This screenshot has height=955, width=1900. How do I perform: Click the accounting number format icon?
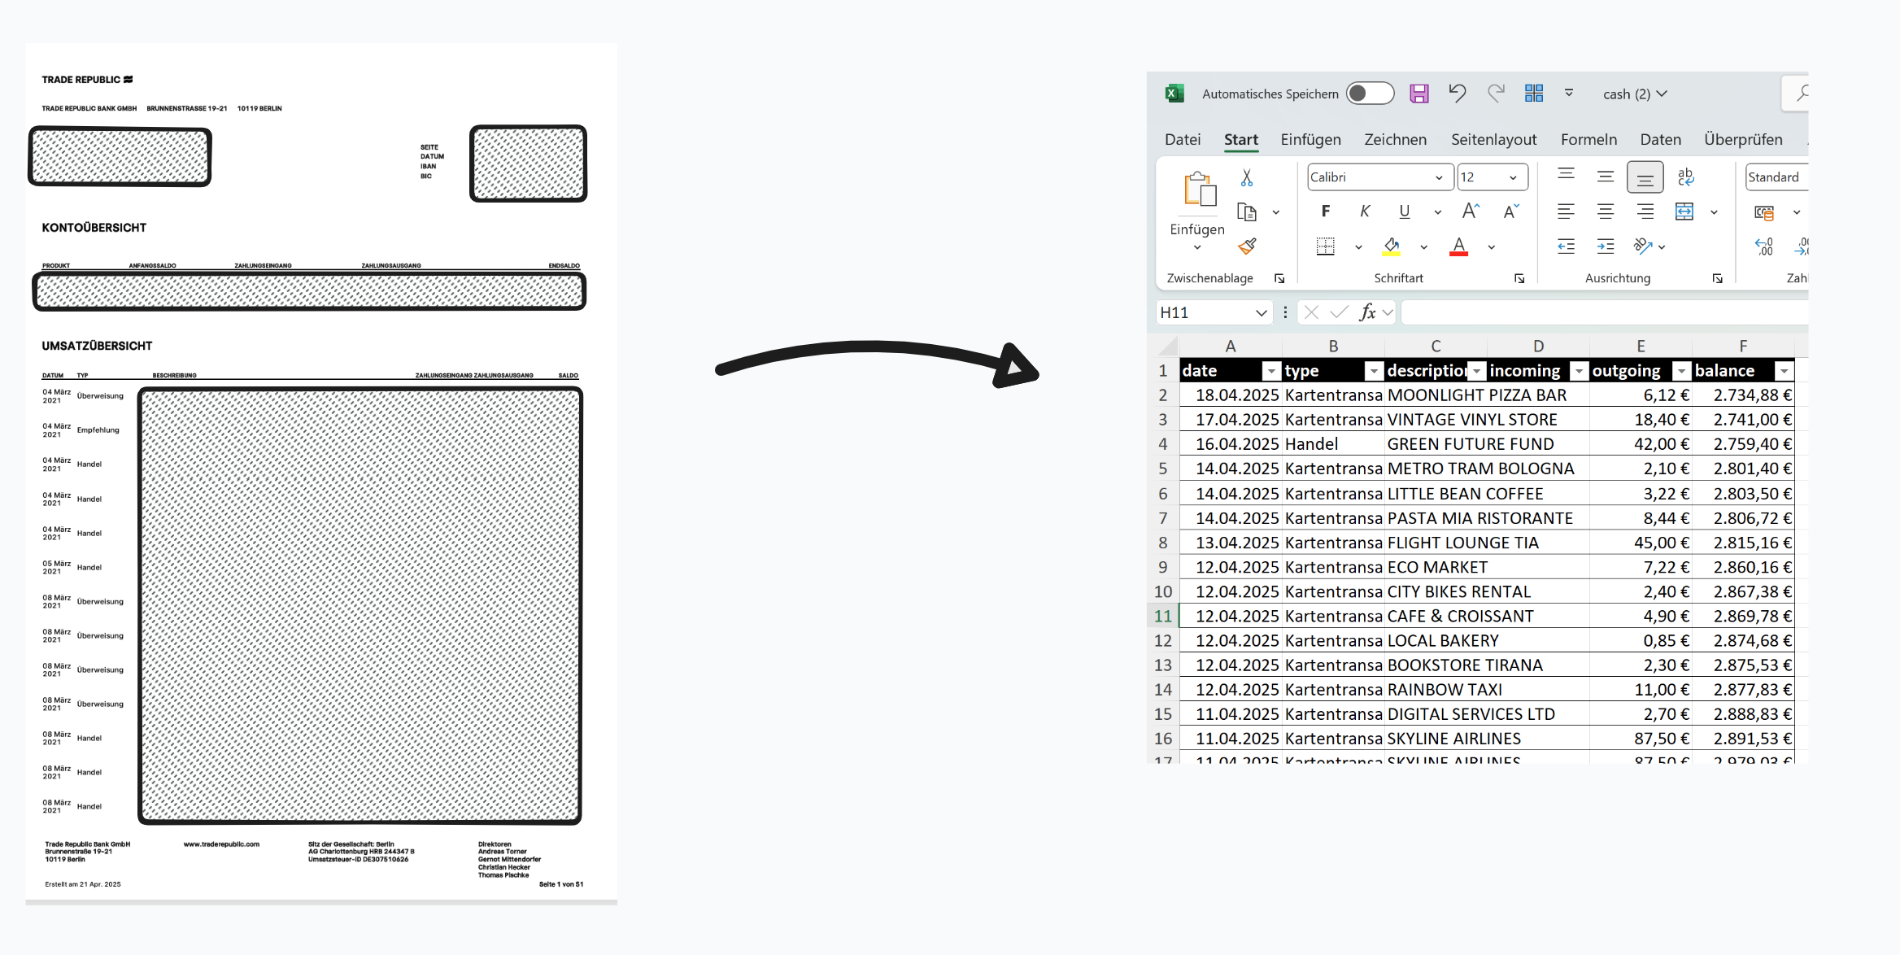coord(1764,212)
